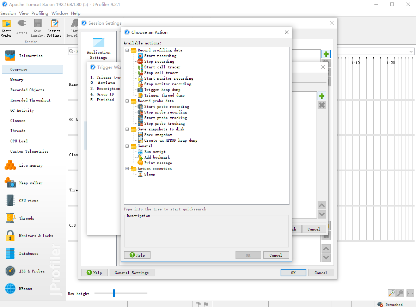Select GC Activity telemetry view
416x307 pixels.
coord(22,110)
